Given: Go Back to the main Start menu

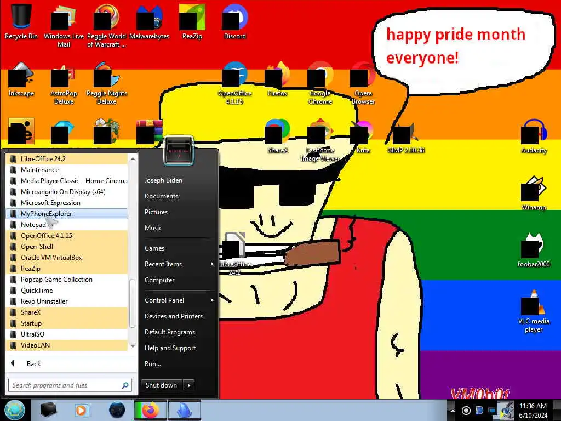Looking at the screenshot, I should pos(71,364).
